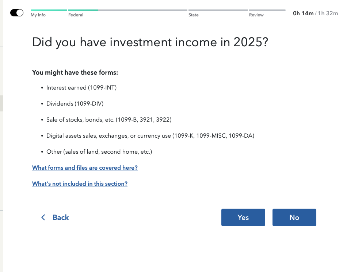Screen dimensions: 343x272
Task: Click the State progress bar segment
Action: [217, 9]
